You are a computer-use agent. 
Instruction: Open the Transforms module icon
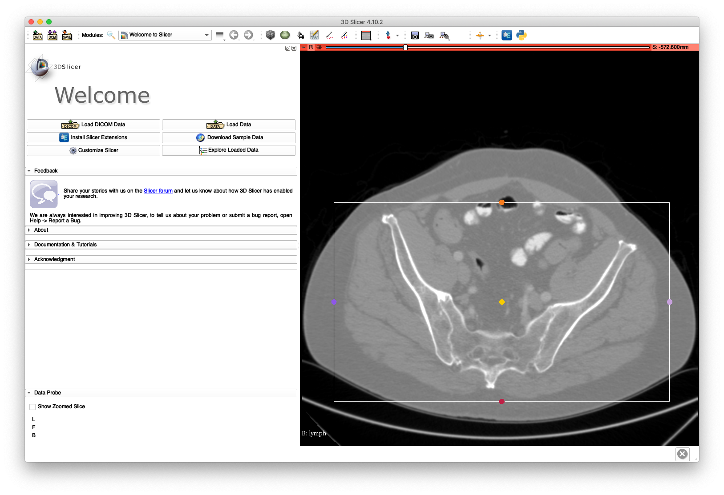300,35
